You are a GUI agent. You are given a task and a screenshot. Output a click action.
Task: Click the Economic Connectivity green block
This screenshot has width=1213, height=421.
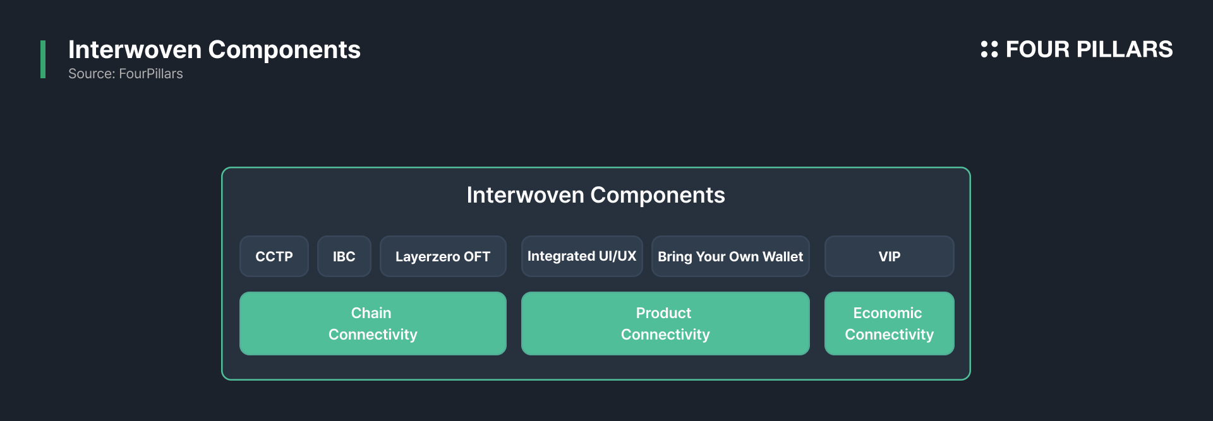[x=890, y=323]
